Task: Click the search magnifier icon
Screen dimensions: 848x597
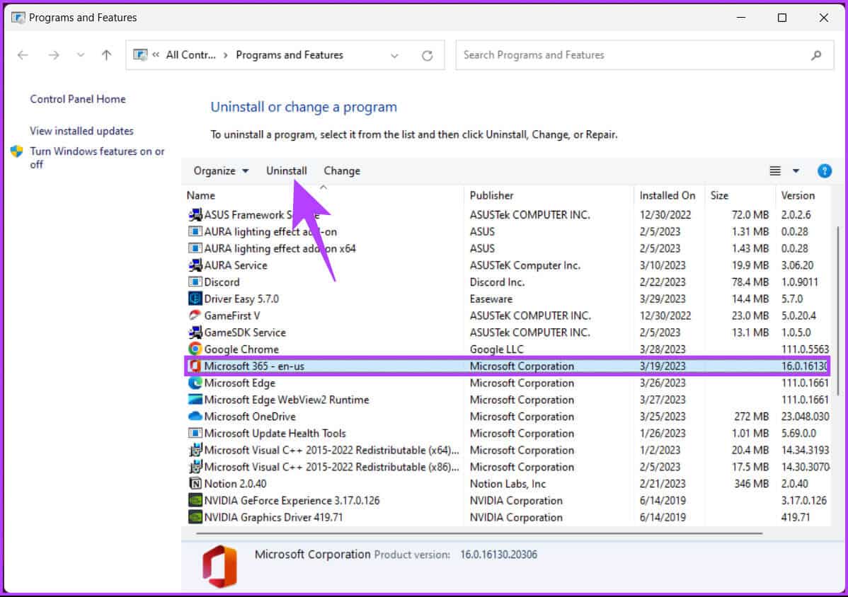Action: [x=816, y=55]
